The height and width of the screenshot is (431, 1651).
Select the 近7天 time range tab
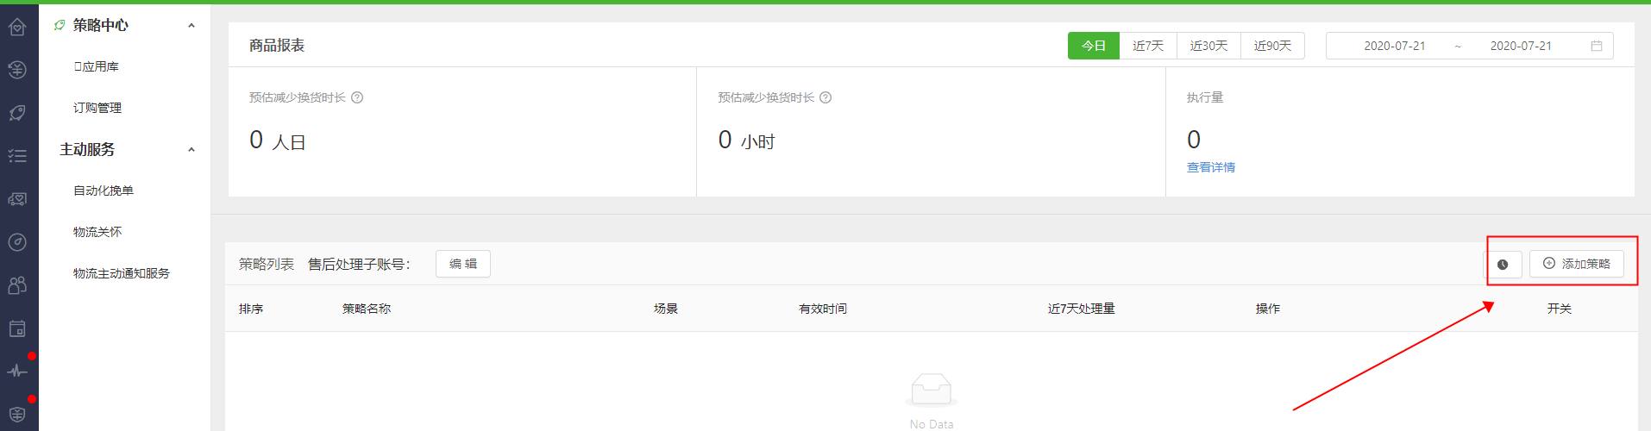(1148, 46)
